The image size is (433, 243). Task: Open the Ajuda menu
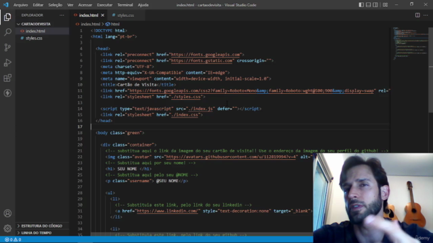click(143, 5)
